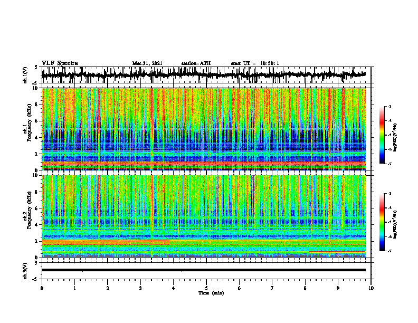Click the ch.1 'Frequency (kHz)' axis label

pyautogui.click(x=30, y=122)
